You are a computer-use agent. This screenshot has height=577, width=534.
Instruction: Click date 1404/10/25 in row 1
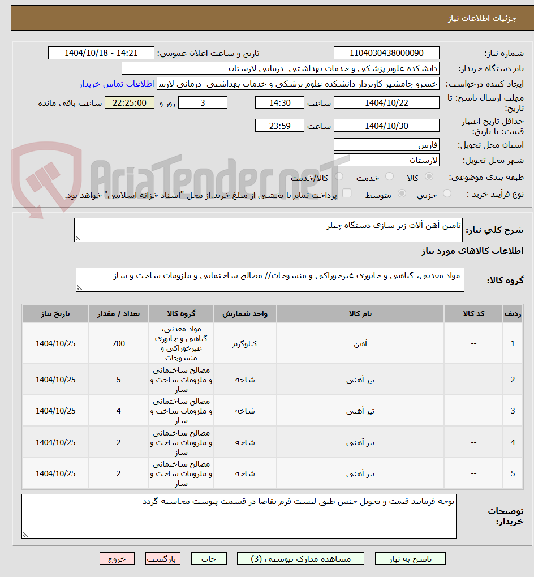tap(55, 343)
